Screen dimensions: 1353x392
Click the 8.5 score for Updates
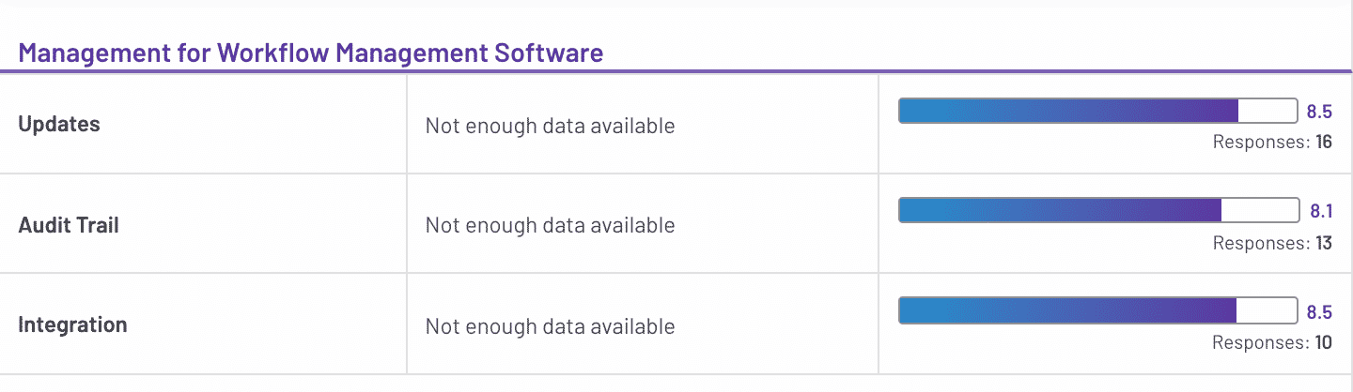(1319, 112)
